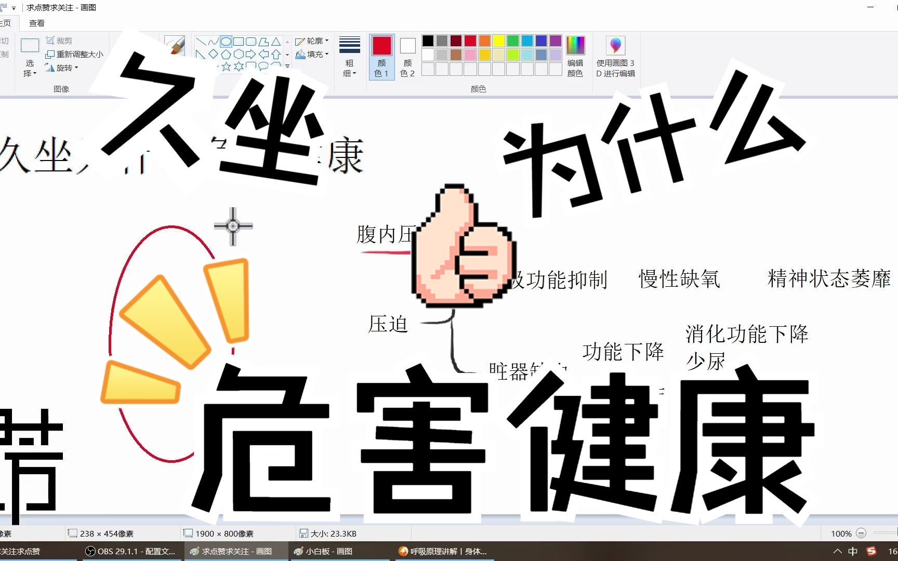Select the Five-point star shape
This screenshot has height=561, width=898.
226,66
